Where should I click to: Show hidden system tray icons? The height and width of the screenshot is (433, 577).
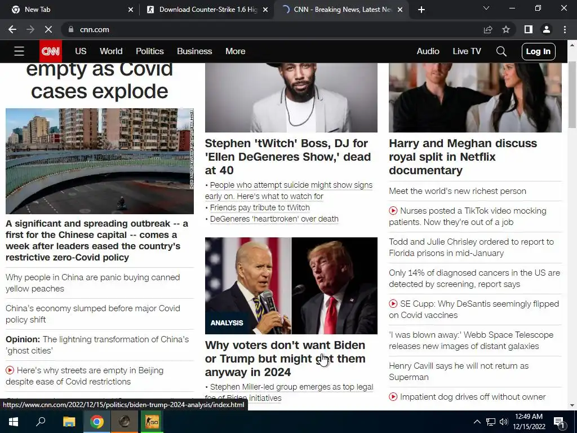477,422
